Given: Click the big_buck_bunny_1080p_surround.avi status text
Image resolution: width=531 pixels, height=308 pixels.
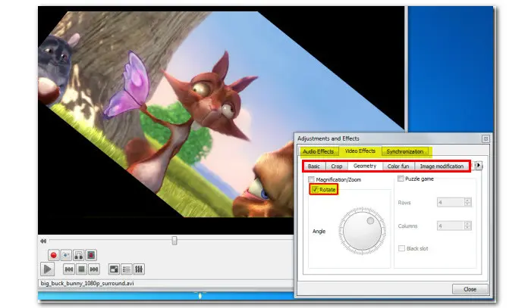Looking at the screenshot, I should (87, 283).
